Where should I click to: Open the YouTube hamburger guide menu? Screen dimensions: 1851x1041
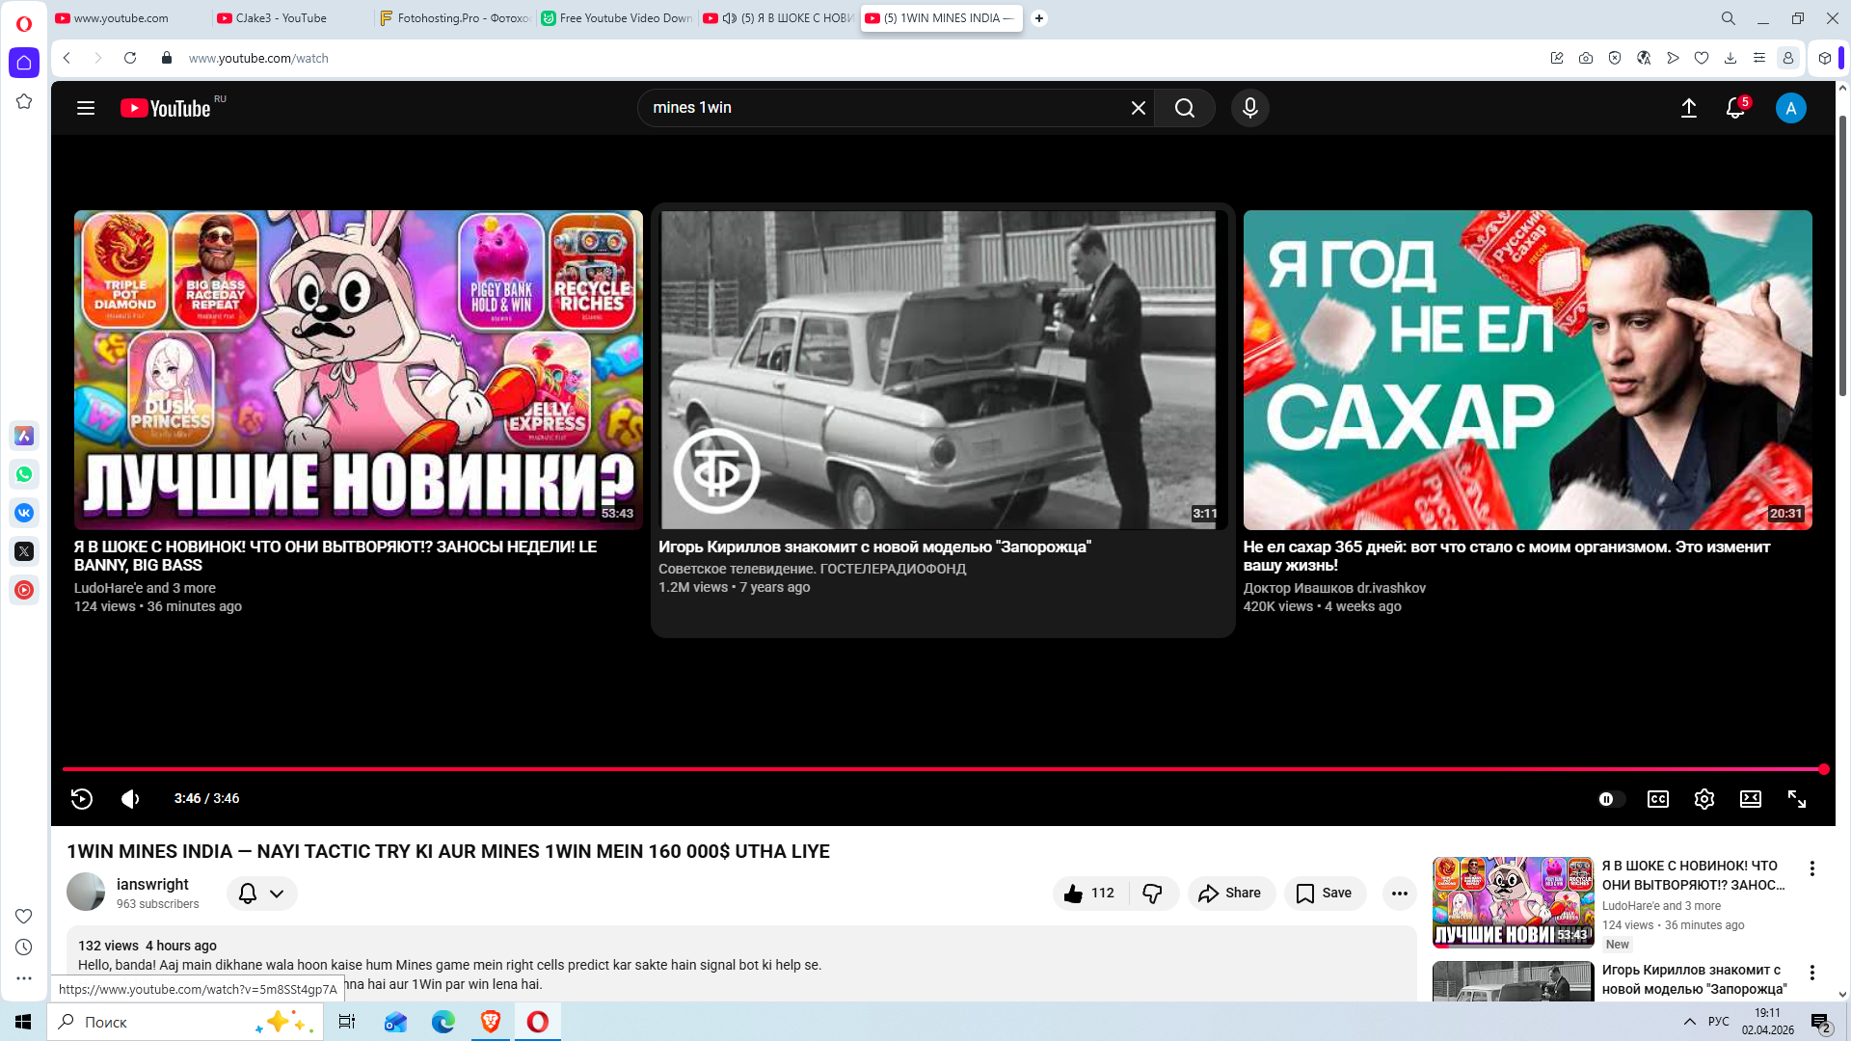(86, 108)
